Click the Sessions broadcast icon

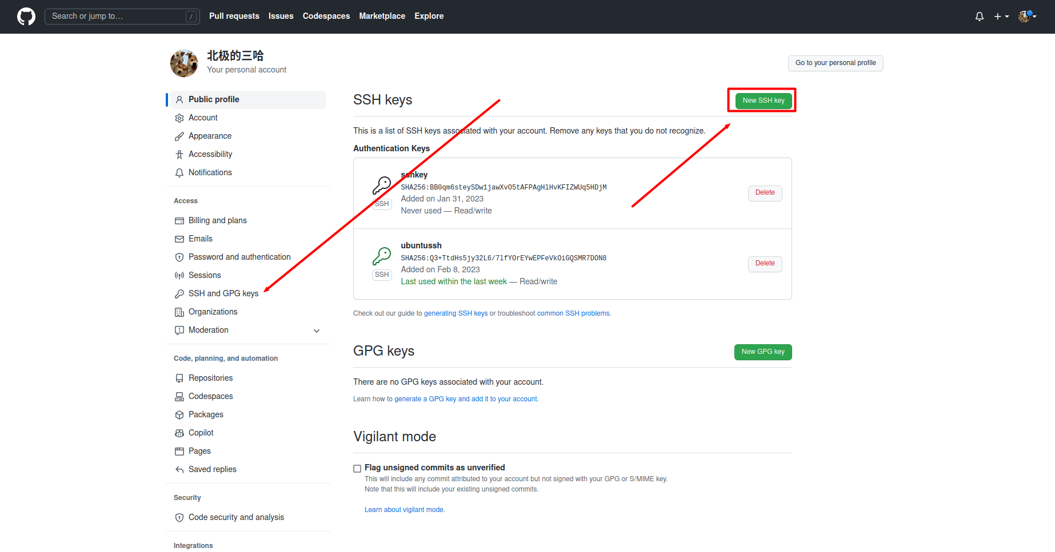(179, 276)
